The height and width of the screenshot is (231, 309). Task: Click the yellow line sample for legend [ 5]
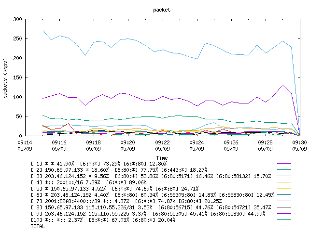pos(284,189)
